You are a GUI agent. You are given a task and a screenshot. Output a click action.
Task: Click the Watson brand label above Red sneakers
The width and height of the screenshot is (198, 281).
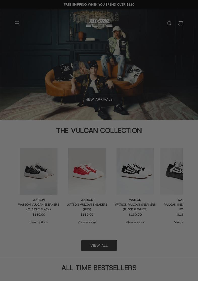(87, 200)
